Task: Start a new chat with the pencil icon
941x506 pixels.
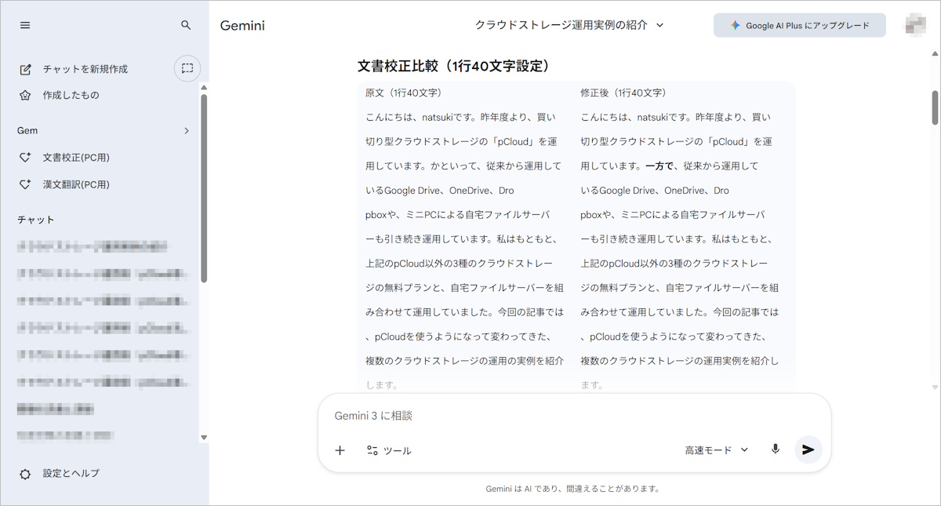Action: pos(26,69)
